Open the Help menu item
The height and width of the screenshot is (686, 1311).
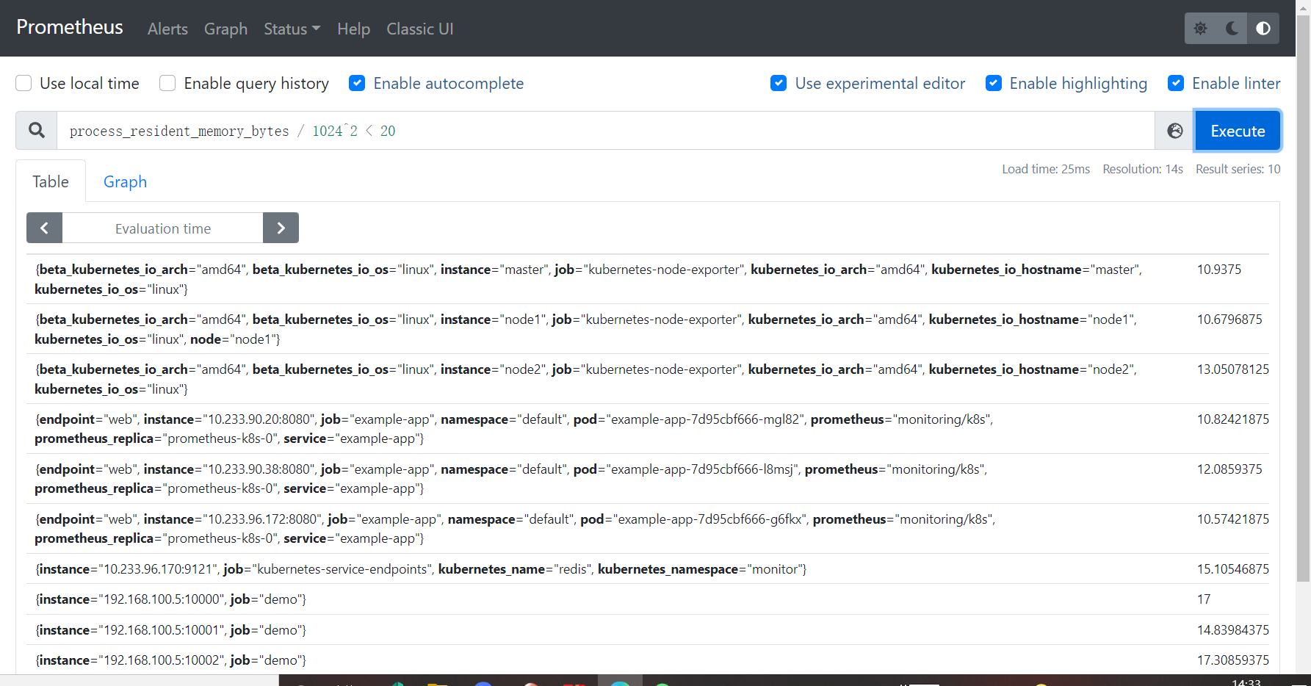(x=353, y=29)
